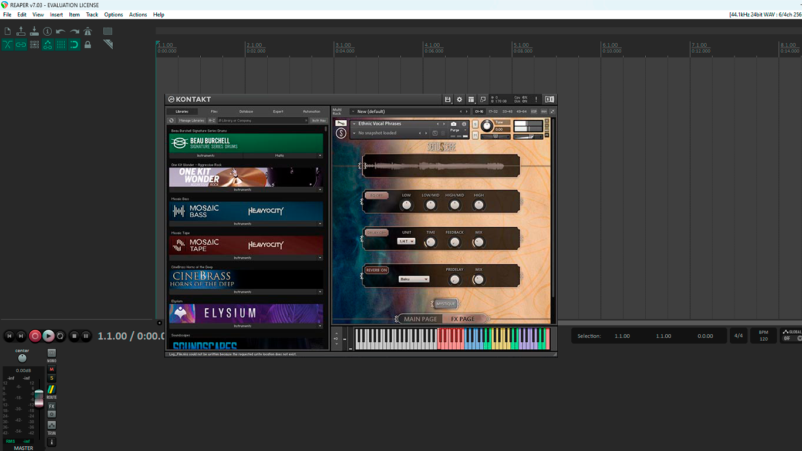802x451 pixels.
Task: Click the MYSTIQUE button
Action: pyautogui.click(x=446, y=304)
